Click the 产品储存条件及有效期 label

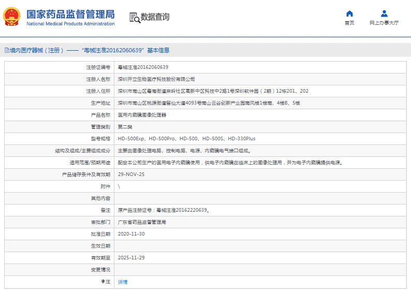(86, 174)
